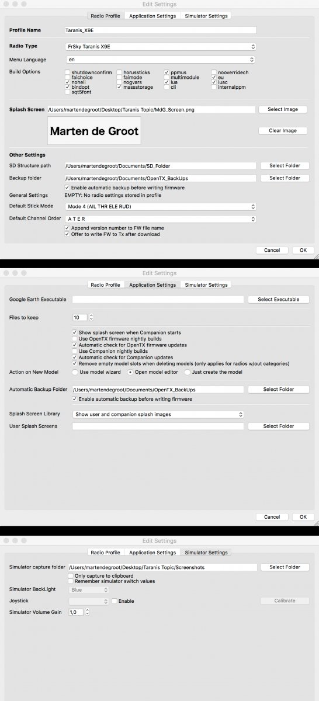Open the Splash Screen Library dropdown

point(158,414)
